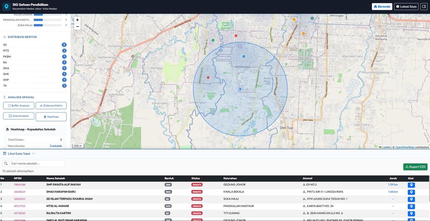Click NPSN 60727915 code
430x221 pixels.
pyautogui.click(x=20, y=206)
